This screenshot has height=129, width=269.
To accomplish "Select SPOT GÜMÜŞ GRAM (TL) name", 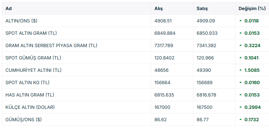I will point(33,58).
